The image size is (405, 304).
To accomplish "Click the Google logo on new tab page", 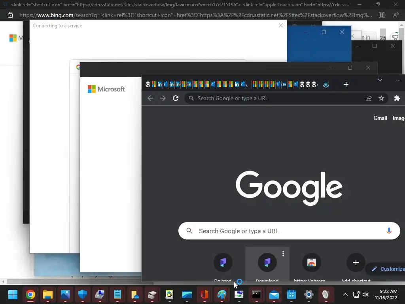I will pyautogui.click(x=289, y=188).
